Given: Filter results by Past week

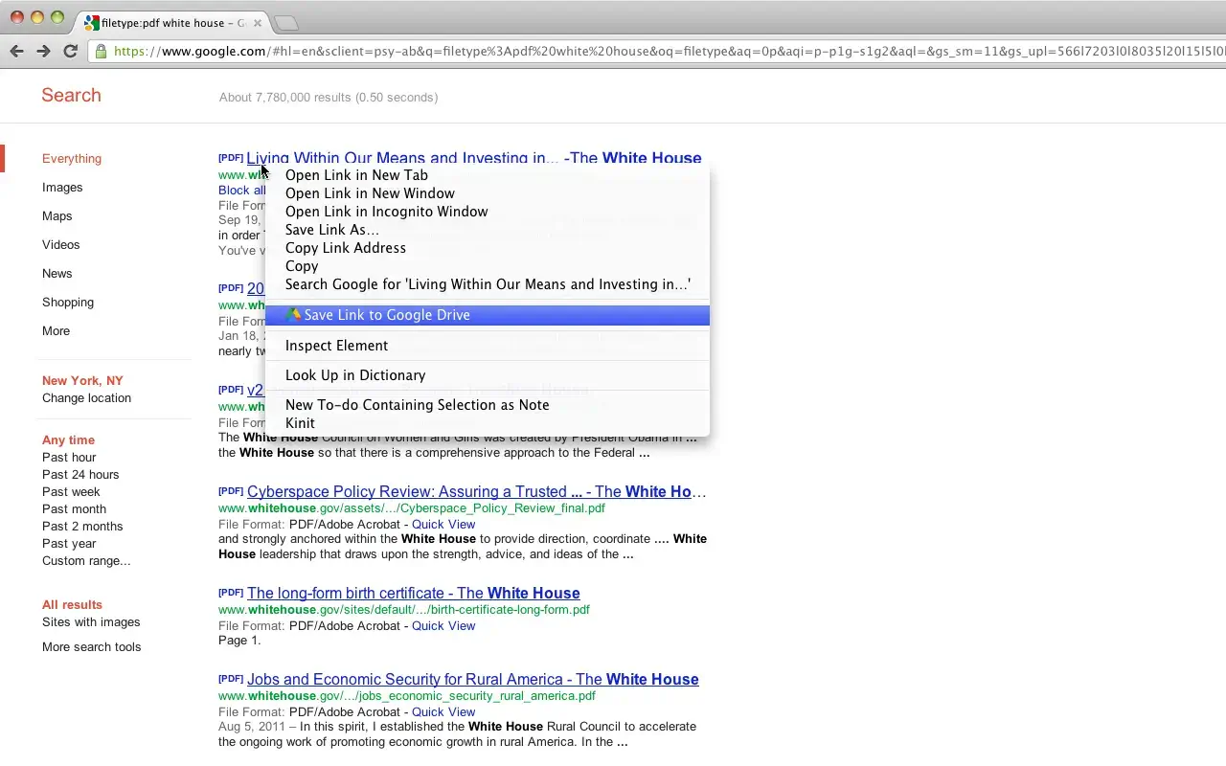Looking at the screenshot, I should point(71,491).
